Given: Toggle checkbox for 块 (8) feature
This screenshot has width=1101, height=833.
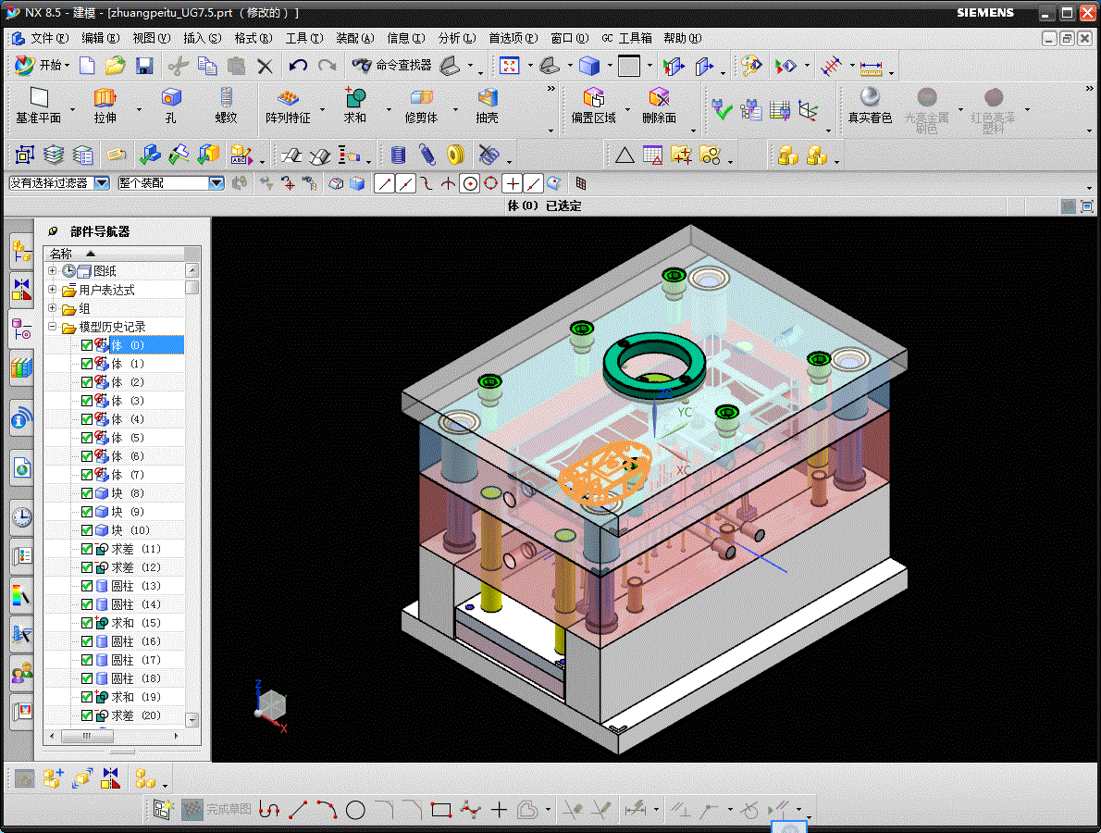Looking at the screenshot, I should (87, 493).
